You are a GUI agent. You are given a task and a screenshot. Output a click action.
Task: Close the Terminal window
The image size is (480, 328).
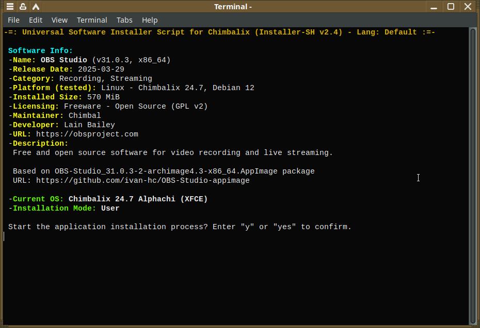tap(468, 7)
